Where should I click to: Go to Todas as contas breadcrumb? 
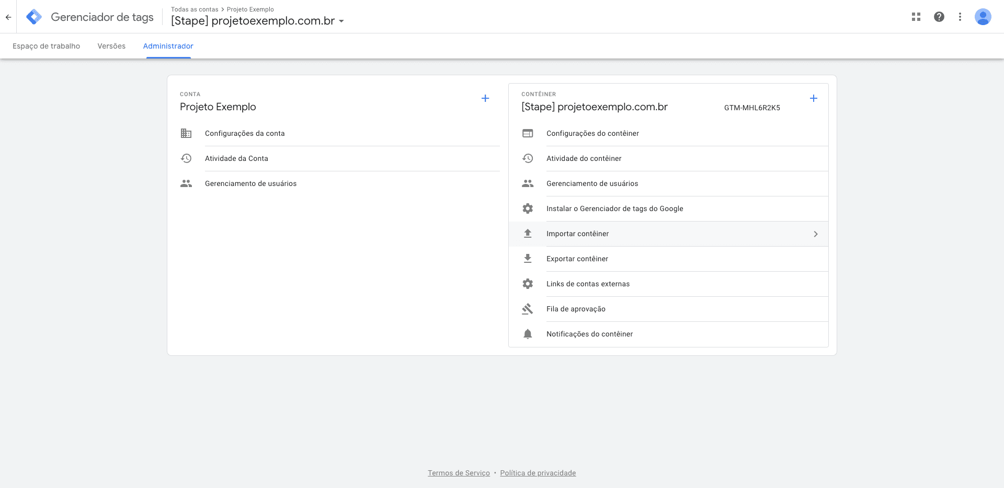pyautogui.click(x=195, y=9)
